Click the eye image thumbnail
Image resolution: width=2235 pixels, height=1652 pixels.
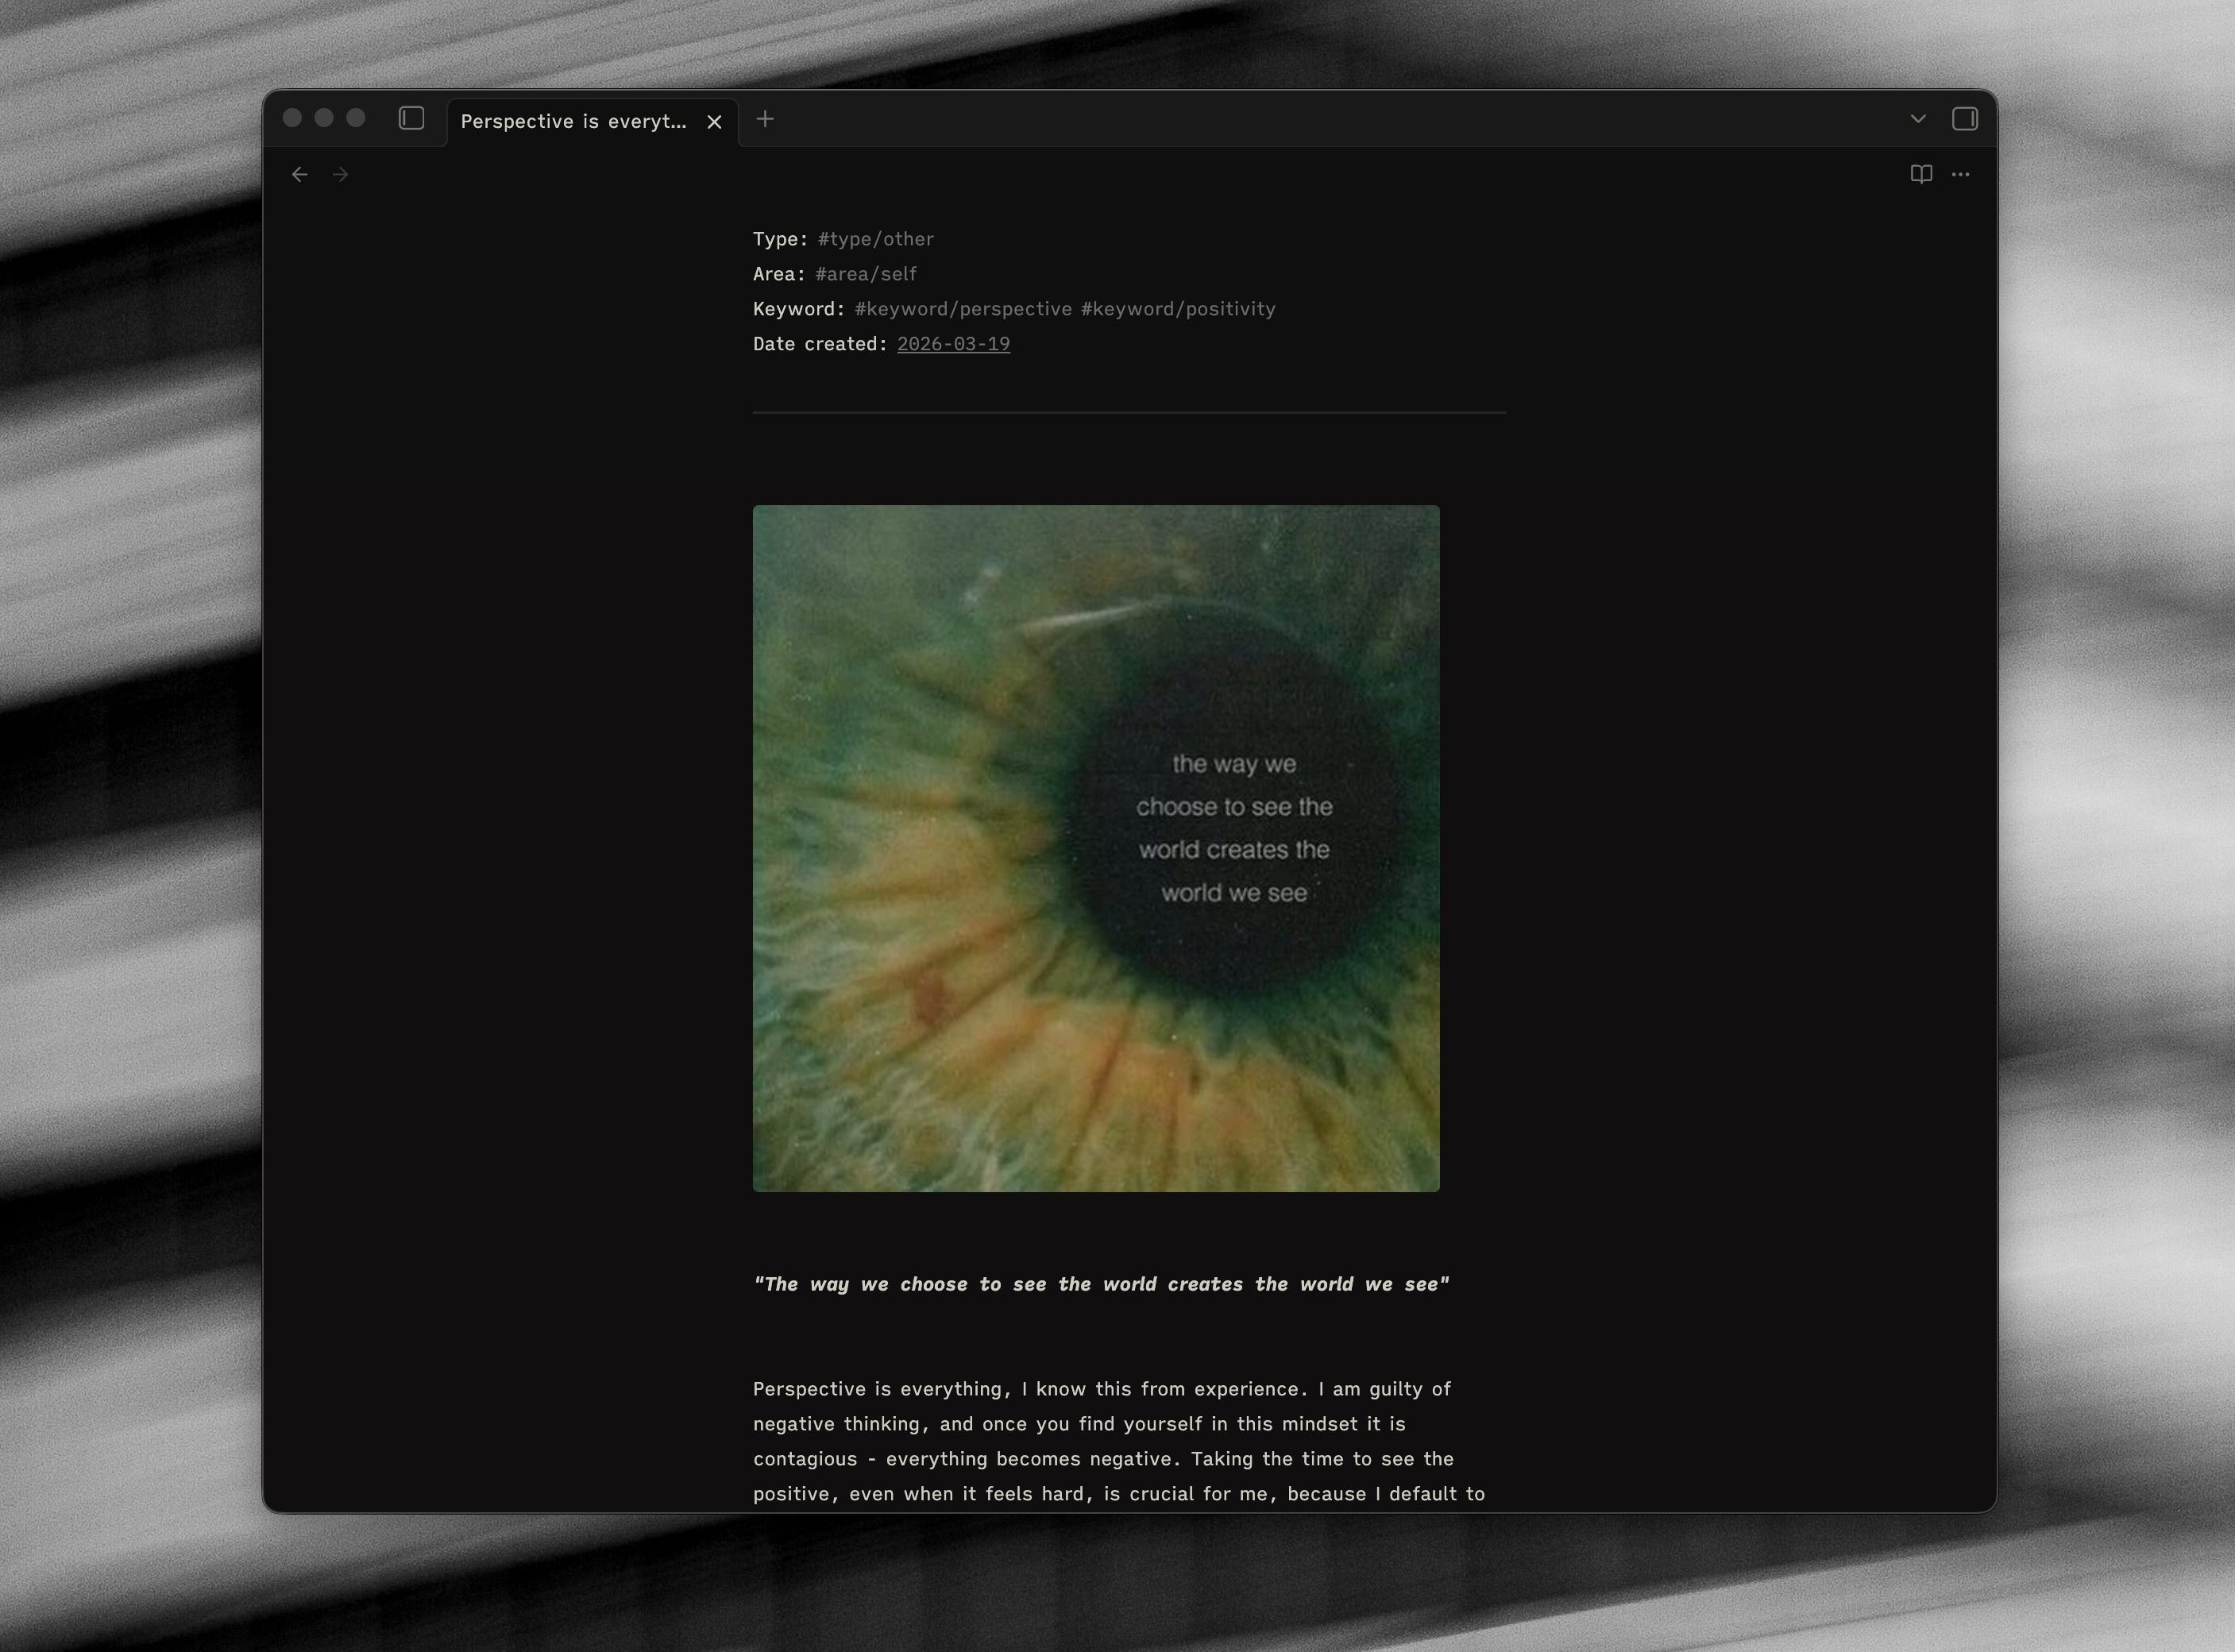(x=1095, y=848)
